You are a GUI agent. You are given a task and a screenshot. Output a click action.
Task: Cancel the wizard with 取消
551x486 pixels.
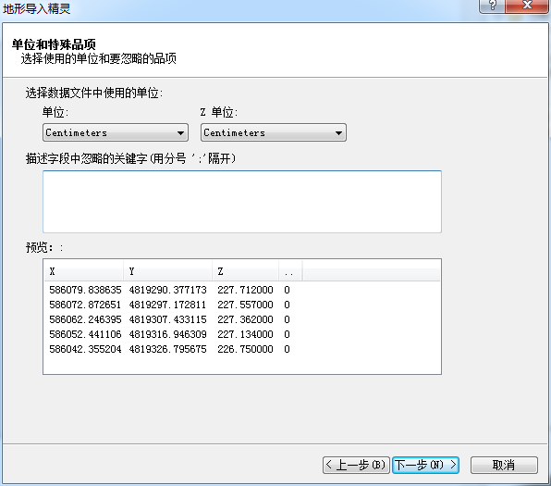tap(504, 466)
